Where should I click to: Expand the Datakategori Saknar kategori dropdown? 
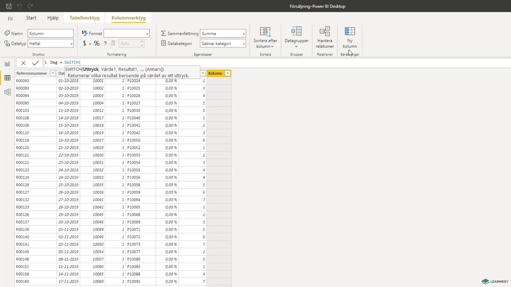[223, 44]
